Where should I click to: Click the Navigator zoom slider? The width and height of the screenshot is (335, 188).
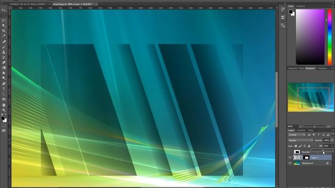point(314,126)
